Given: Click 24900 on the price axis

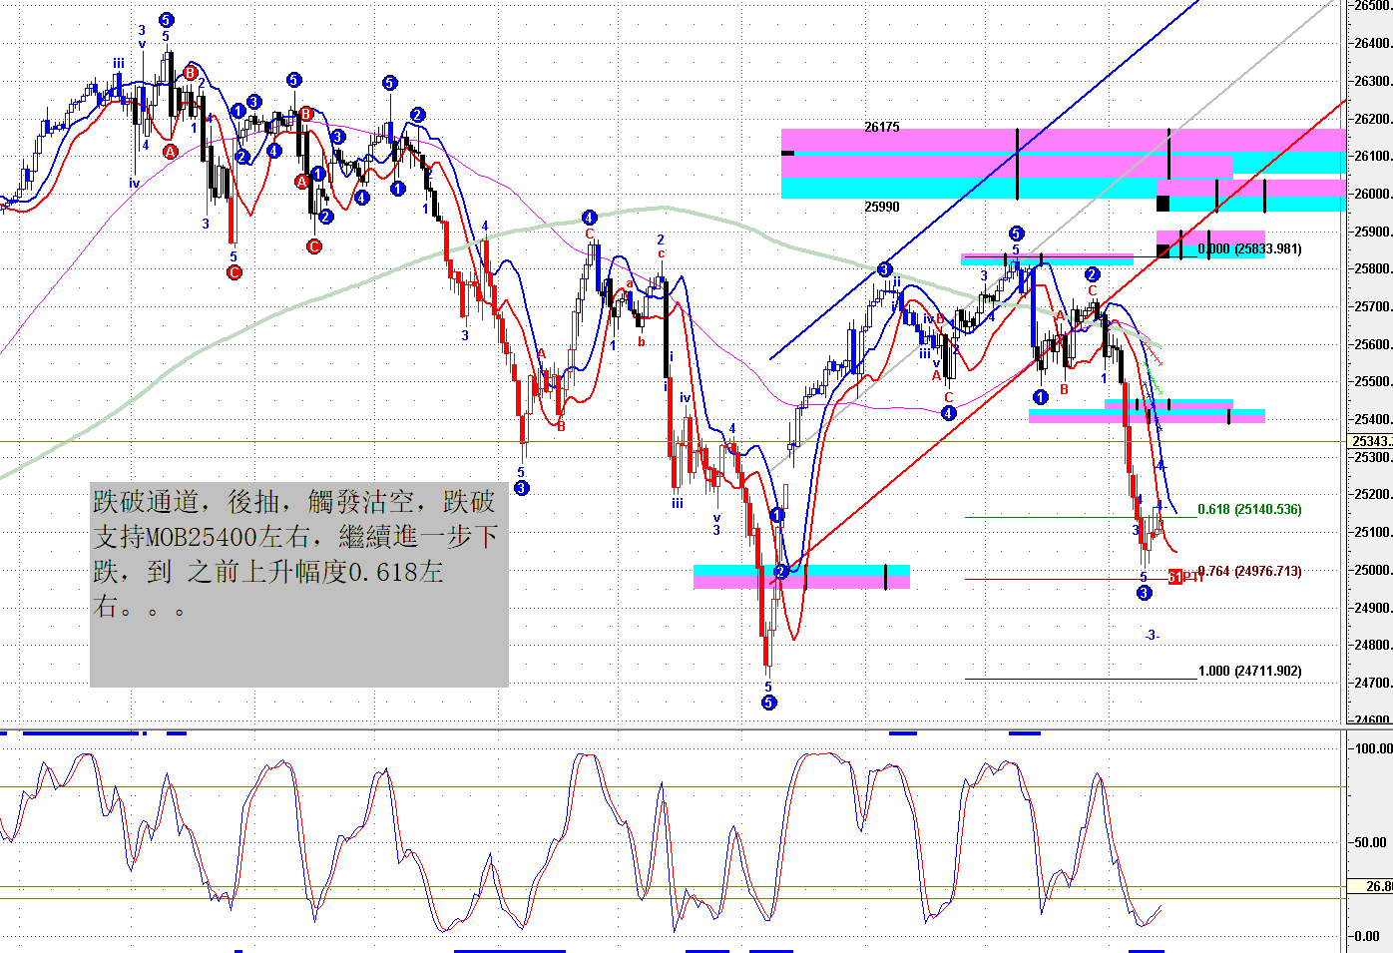Looking at the screenshot, I should 1373,608.
